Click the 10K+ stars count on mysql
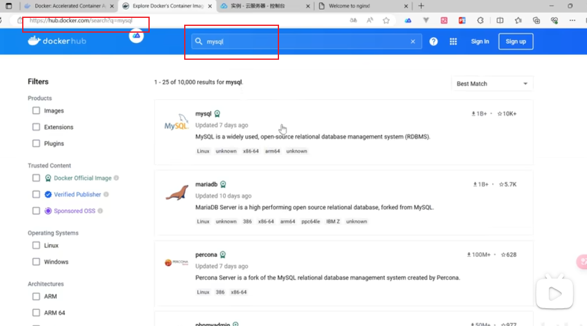The height and width of the screenshot is (326, 587). tap(507, 113)
